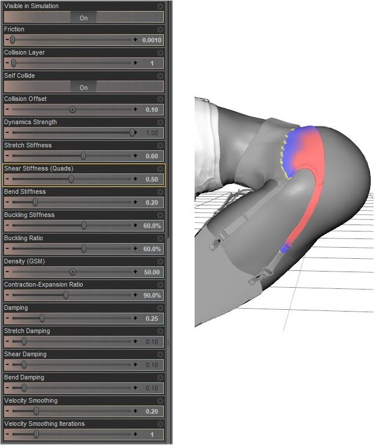
Task: Open the Collision Offset gear settings
Action: 160,99
